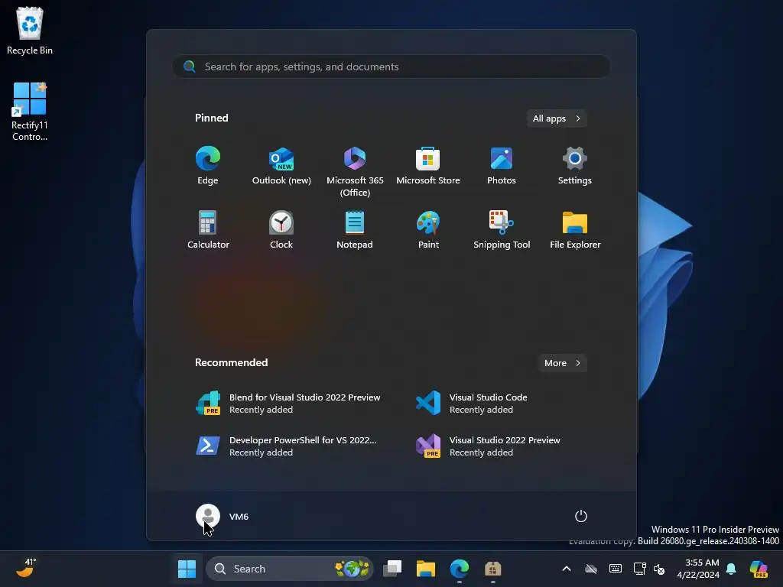
Task: Open Microsoft Edge on the taskbar
Action: pos(460,569)
